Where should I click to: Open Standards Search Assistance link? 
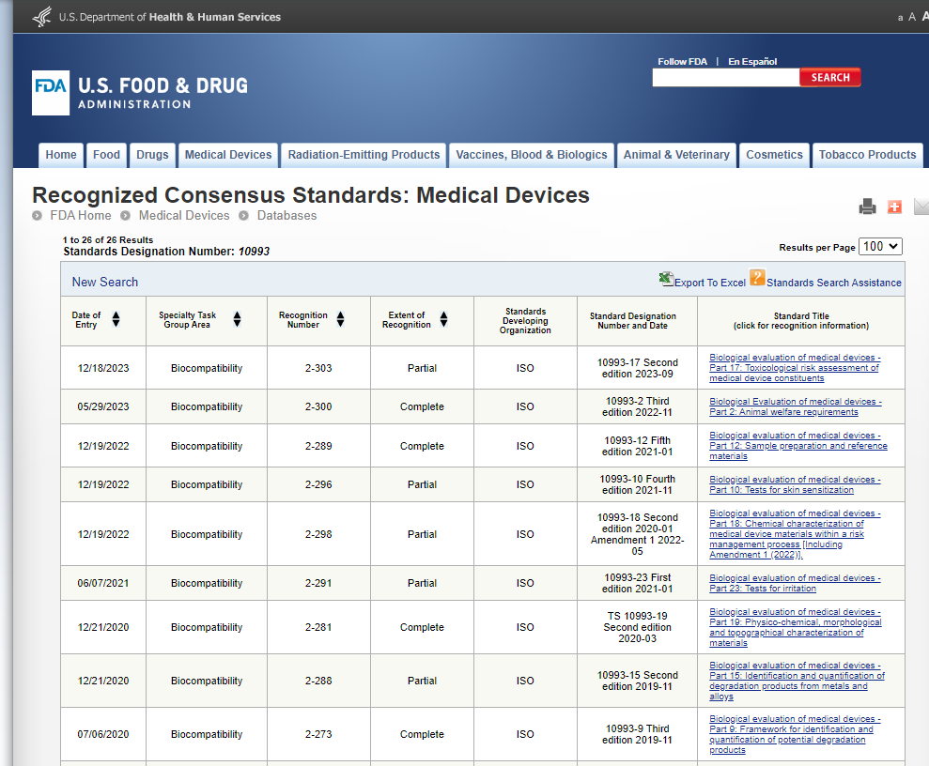click(833, 283)
